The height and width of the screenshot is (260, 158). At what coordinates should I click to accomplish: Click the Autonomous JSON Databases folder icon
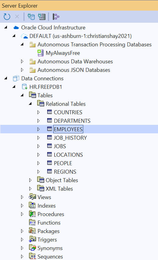tap(32, 70)
